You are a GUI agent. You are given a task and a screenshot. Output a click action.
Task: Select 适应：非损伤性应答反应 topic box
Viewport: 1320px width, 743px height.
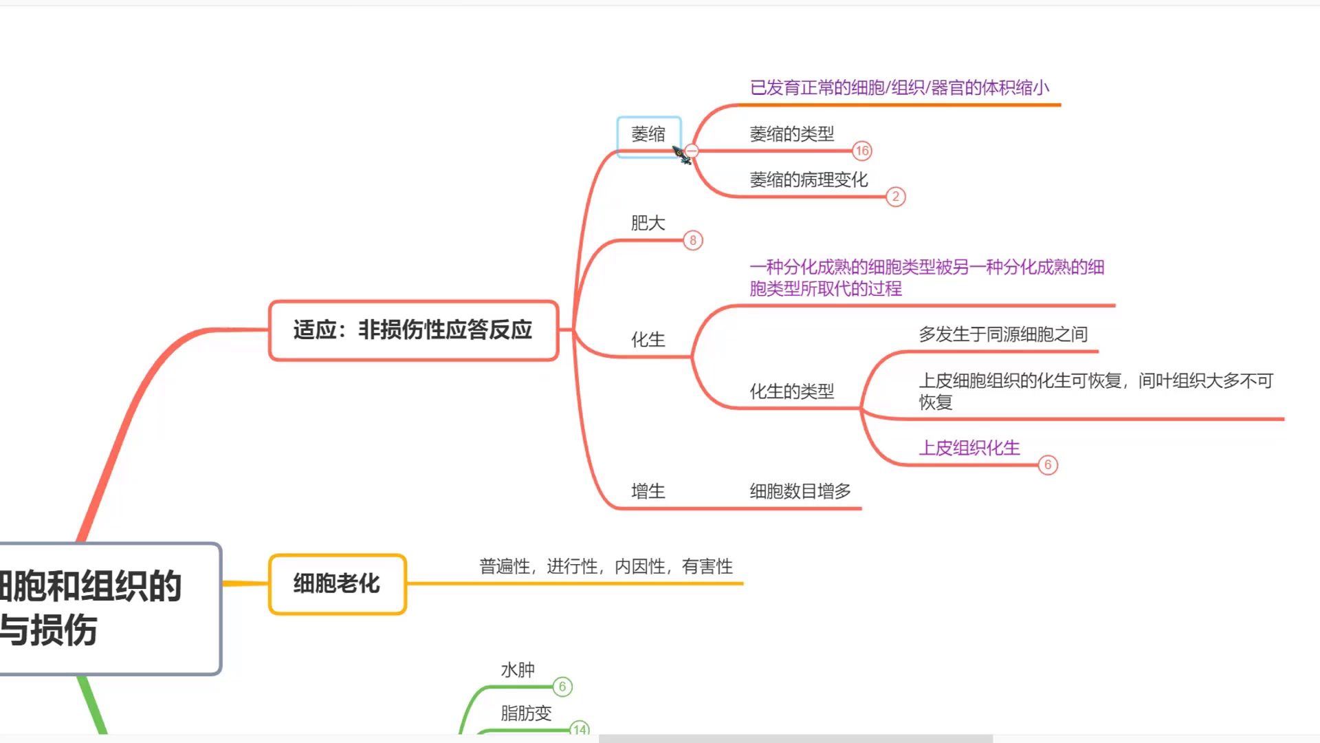(413, 330)
